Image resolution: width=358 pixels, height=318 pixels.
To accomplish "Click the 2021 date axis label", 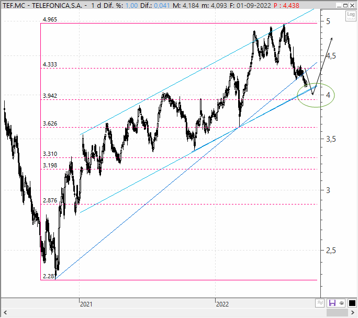I will [86, 304].
